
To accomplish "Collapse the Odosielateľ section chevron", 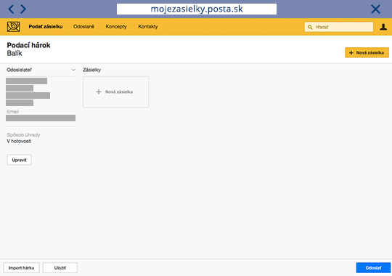I will point(73,70).
